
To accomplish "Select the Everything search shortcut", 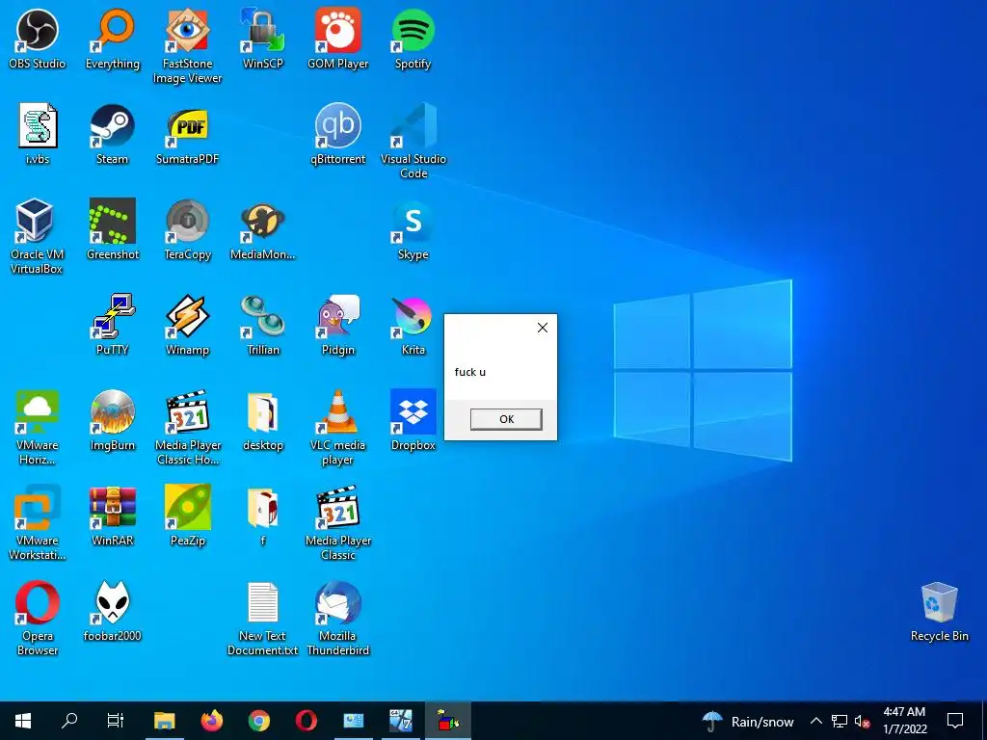I will [113, 39].
